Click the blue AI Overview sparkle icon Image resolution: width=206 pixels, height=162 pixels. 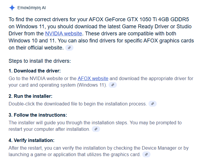[x=12, y=8]
